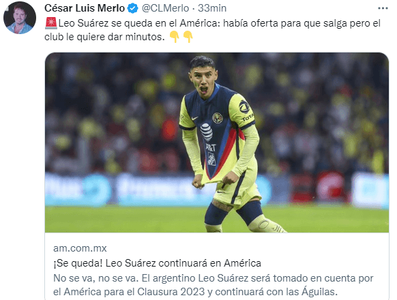Click the first pointing-down hand emoji
The width and height of the screenshot is (397, 300).
[x=175, y=37]
